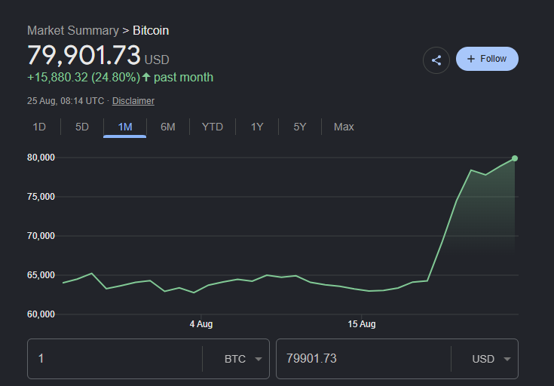Viewport: 554px width, 386px height.
Task: Switch to the YTD tab
Action: (x=213, y=127)
